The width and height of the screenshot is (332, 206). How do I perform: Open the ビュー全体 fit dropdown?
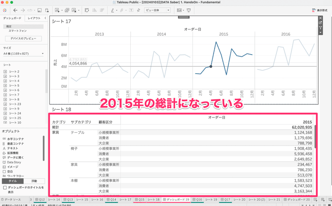157,10
